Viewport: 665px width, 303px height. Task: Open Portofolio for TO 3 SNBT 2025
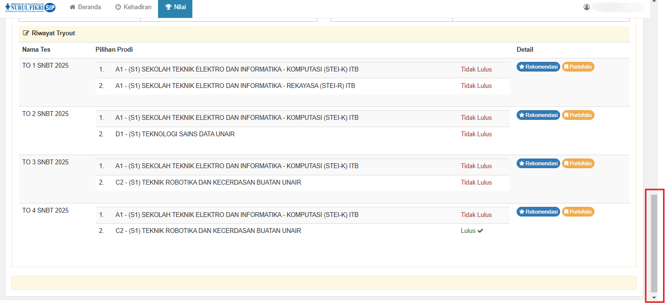[578, 163]
